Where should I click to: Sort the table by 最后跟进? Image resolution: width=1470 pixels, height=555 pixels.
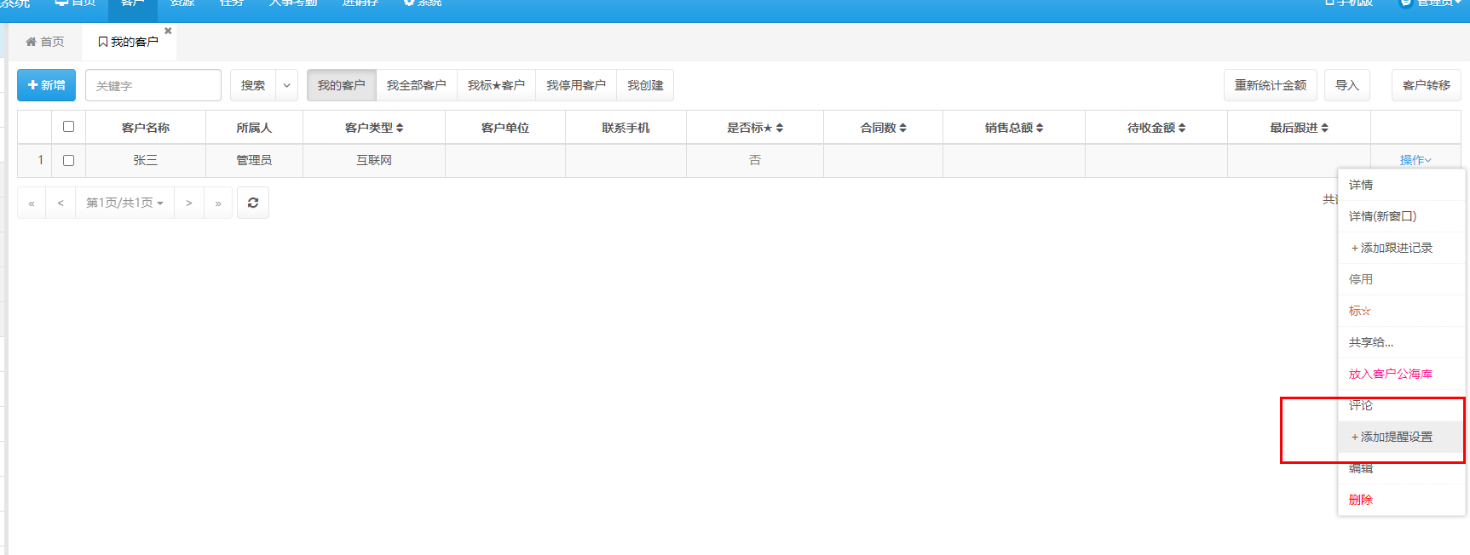1300,128
